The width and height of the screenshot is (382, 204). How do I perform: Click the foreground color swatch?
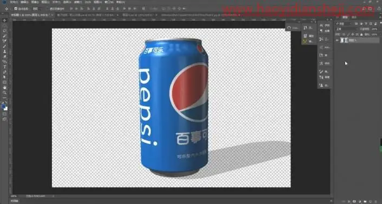tap(3, 107)
